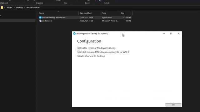Click the Ok button in installer

click(173, 105)
